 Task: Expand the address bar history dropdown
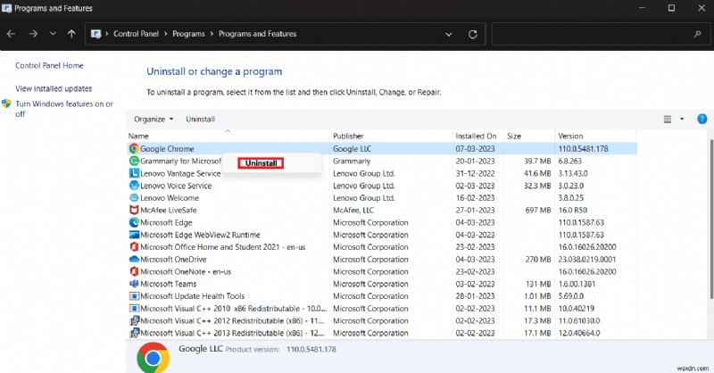(449, 34)
